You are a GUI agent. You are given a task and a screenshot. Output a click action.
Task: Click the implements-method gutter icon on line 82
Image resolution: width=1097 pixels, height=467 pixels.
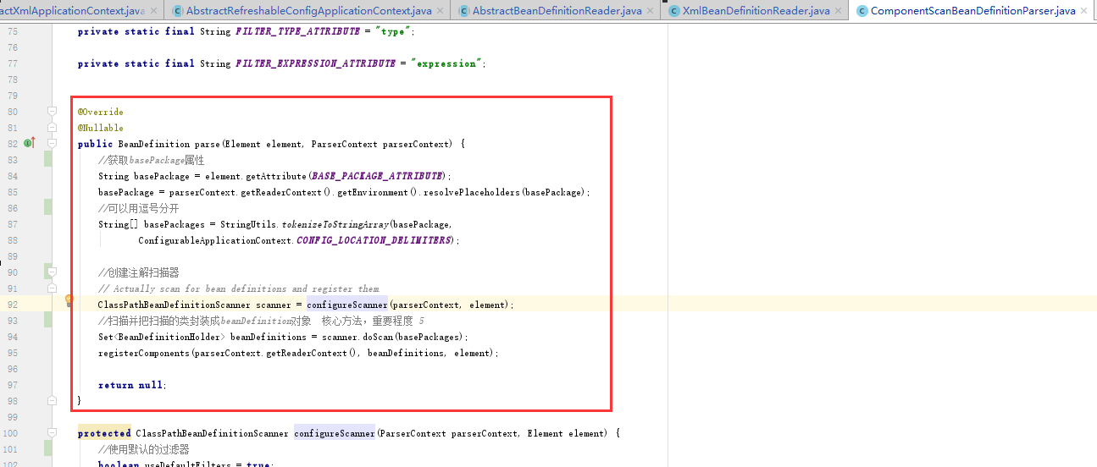pos(30,143)
